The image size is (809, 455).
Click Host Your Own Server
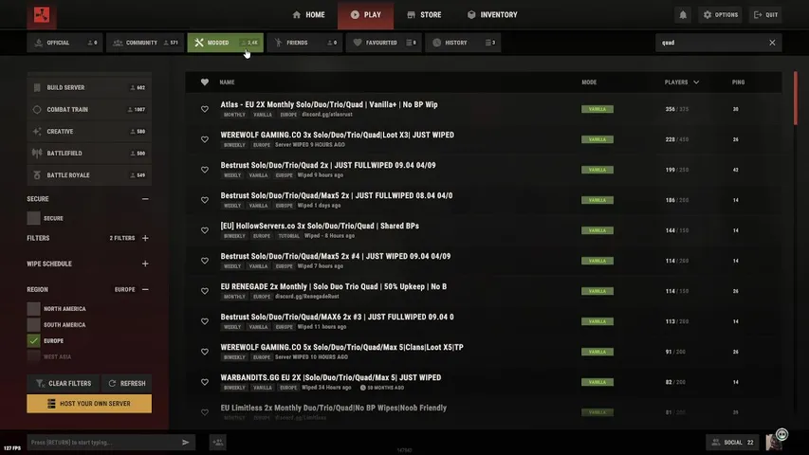pos(89,404)
